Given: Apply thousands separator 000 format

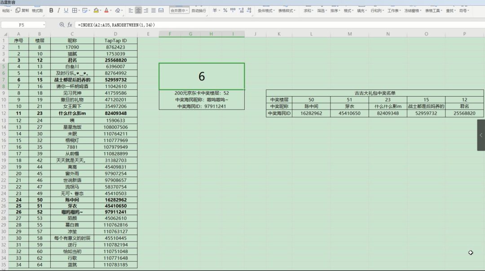Looking at the screenshot, I should (233, 10).
